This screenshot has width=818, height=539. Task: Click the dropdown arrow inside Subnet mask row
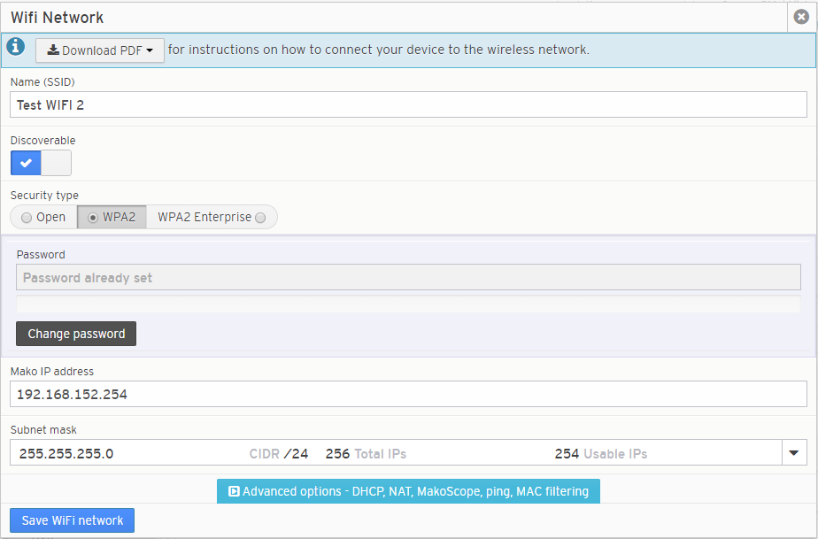pos(794,452)
